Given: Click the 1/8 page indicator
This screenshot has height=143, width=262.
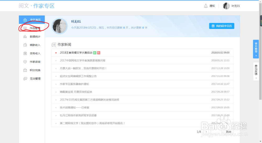Looking at the screenshot, I should [x=199, y=132].
